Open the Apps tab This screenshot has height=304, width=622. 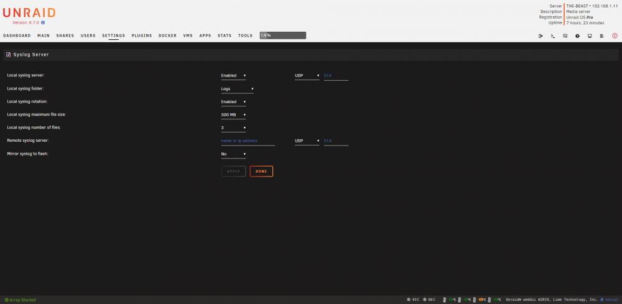[x=205, y=35]
